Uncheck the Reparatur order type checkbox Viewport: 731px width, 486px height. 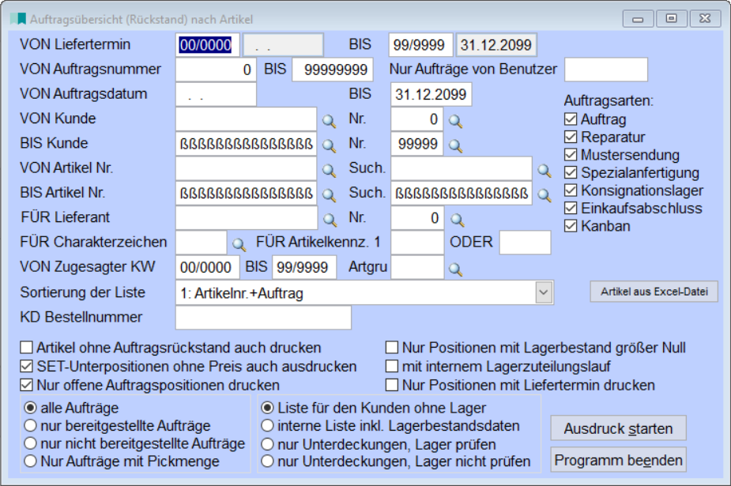[571, 138]
